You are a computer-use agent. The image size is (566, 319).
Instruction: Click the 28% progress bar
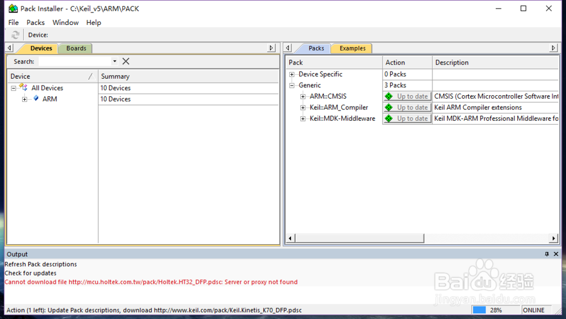pyautogui.click(x=495, y=310)
